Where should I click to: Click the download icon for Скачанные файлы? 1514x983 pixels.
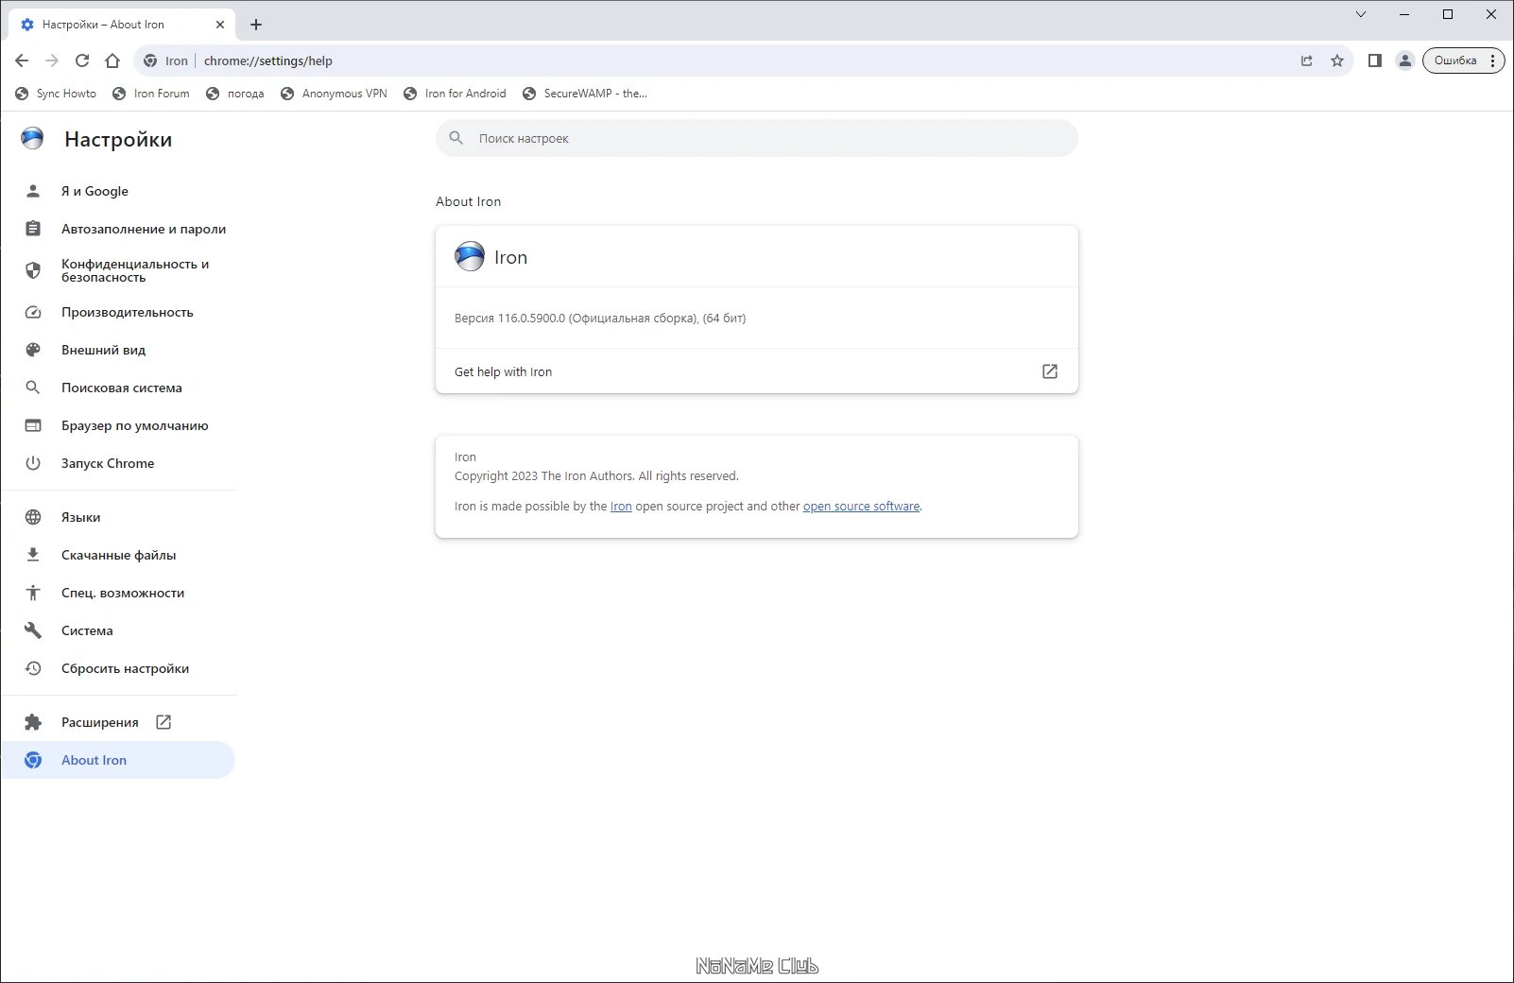click(x=33, y=555)
